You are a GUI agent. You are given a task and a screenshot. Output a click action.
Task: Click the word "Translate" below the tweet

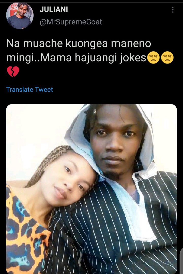[20, 89]
